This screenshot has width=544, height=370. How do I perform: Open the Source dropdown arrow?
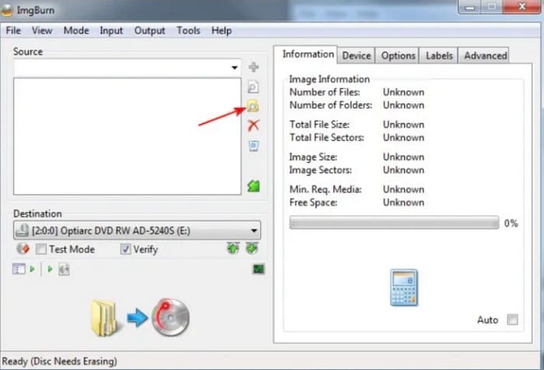pos(235,67)
